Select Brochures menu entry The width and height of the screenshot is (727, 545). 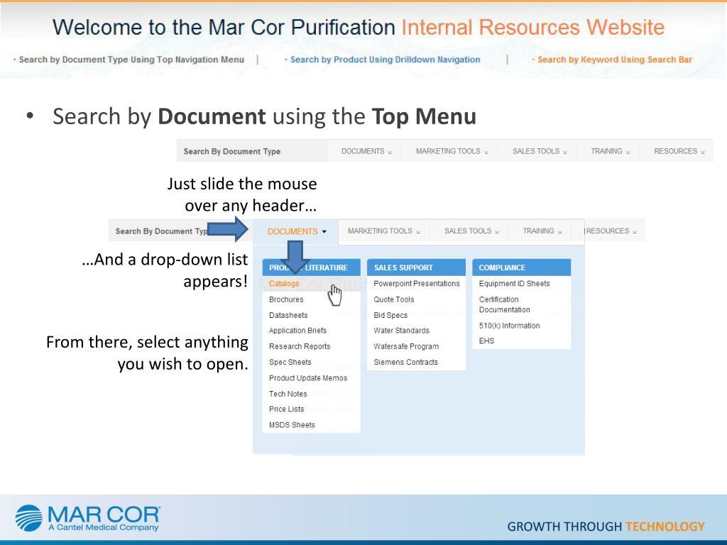(286, 299)
